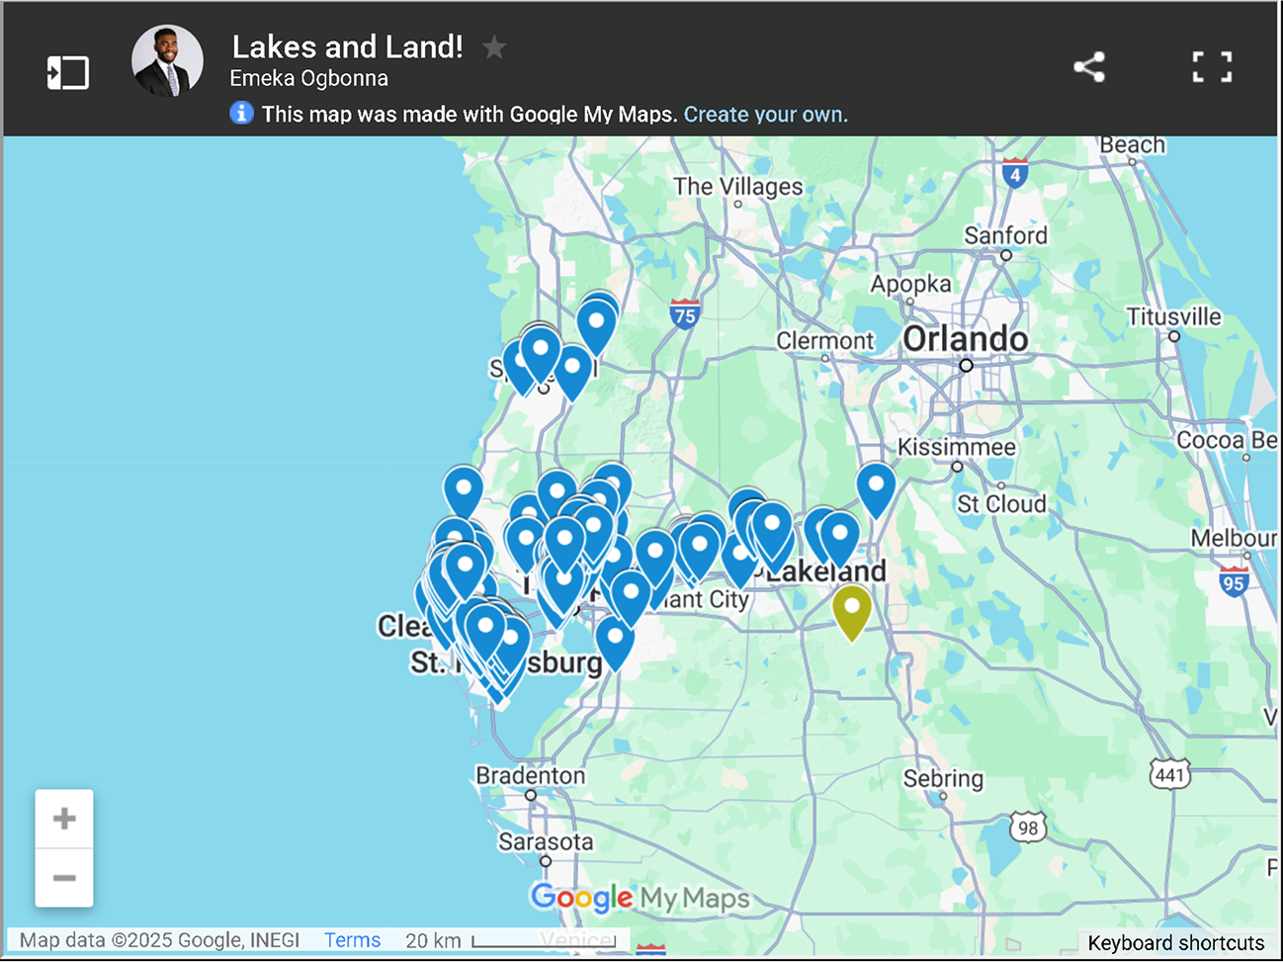
Task: Click the zoom in plus button
Action: [x=64, y=819]
